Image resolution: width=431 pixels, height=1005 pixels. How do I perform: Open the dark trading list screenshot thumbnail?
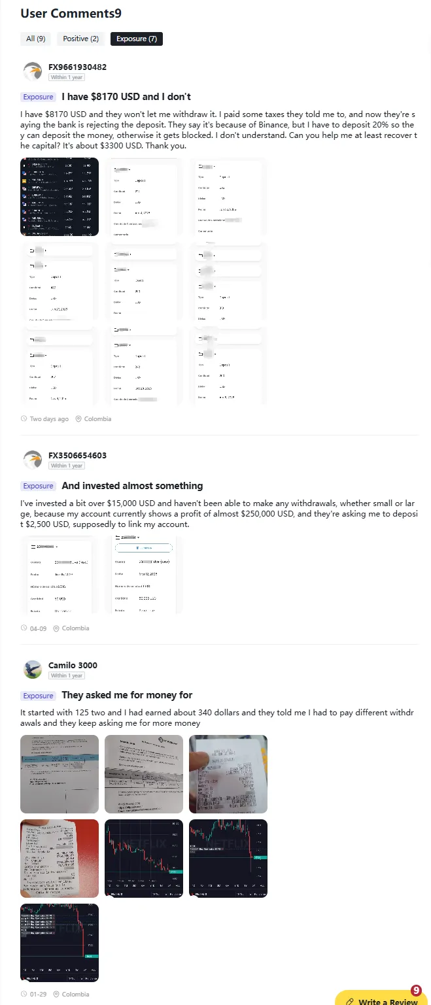click(x=60, y=197)
